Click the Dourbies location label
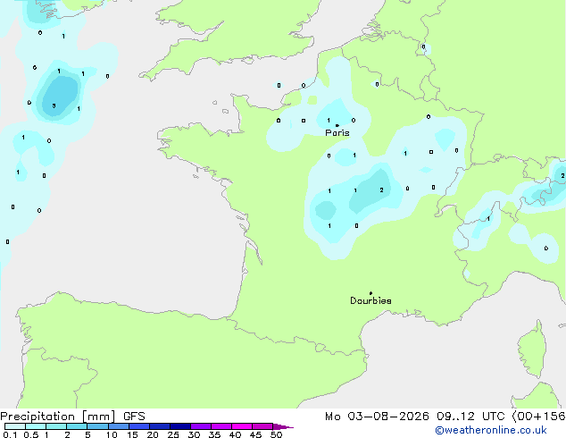The image size is (566, 438). [x=370, y=300]
